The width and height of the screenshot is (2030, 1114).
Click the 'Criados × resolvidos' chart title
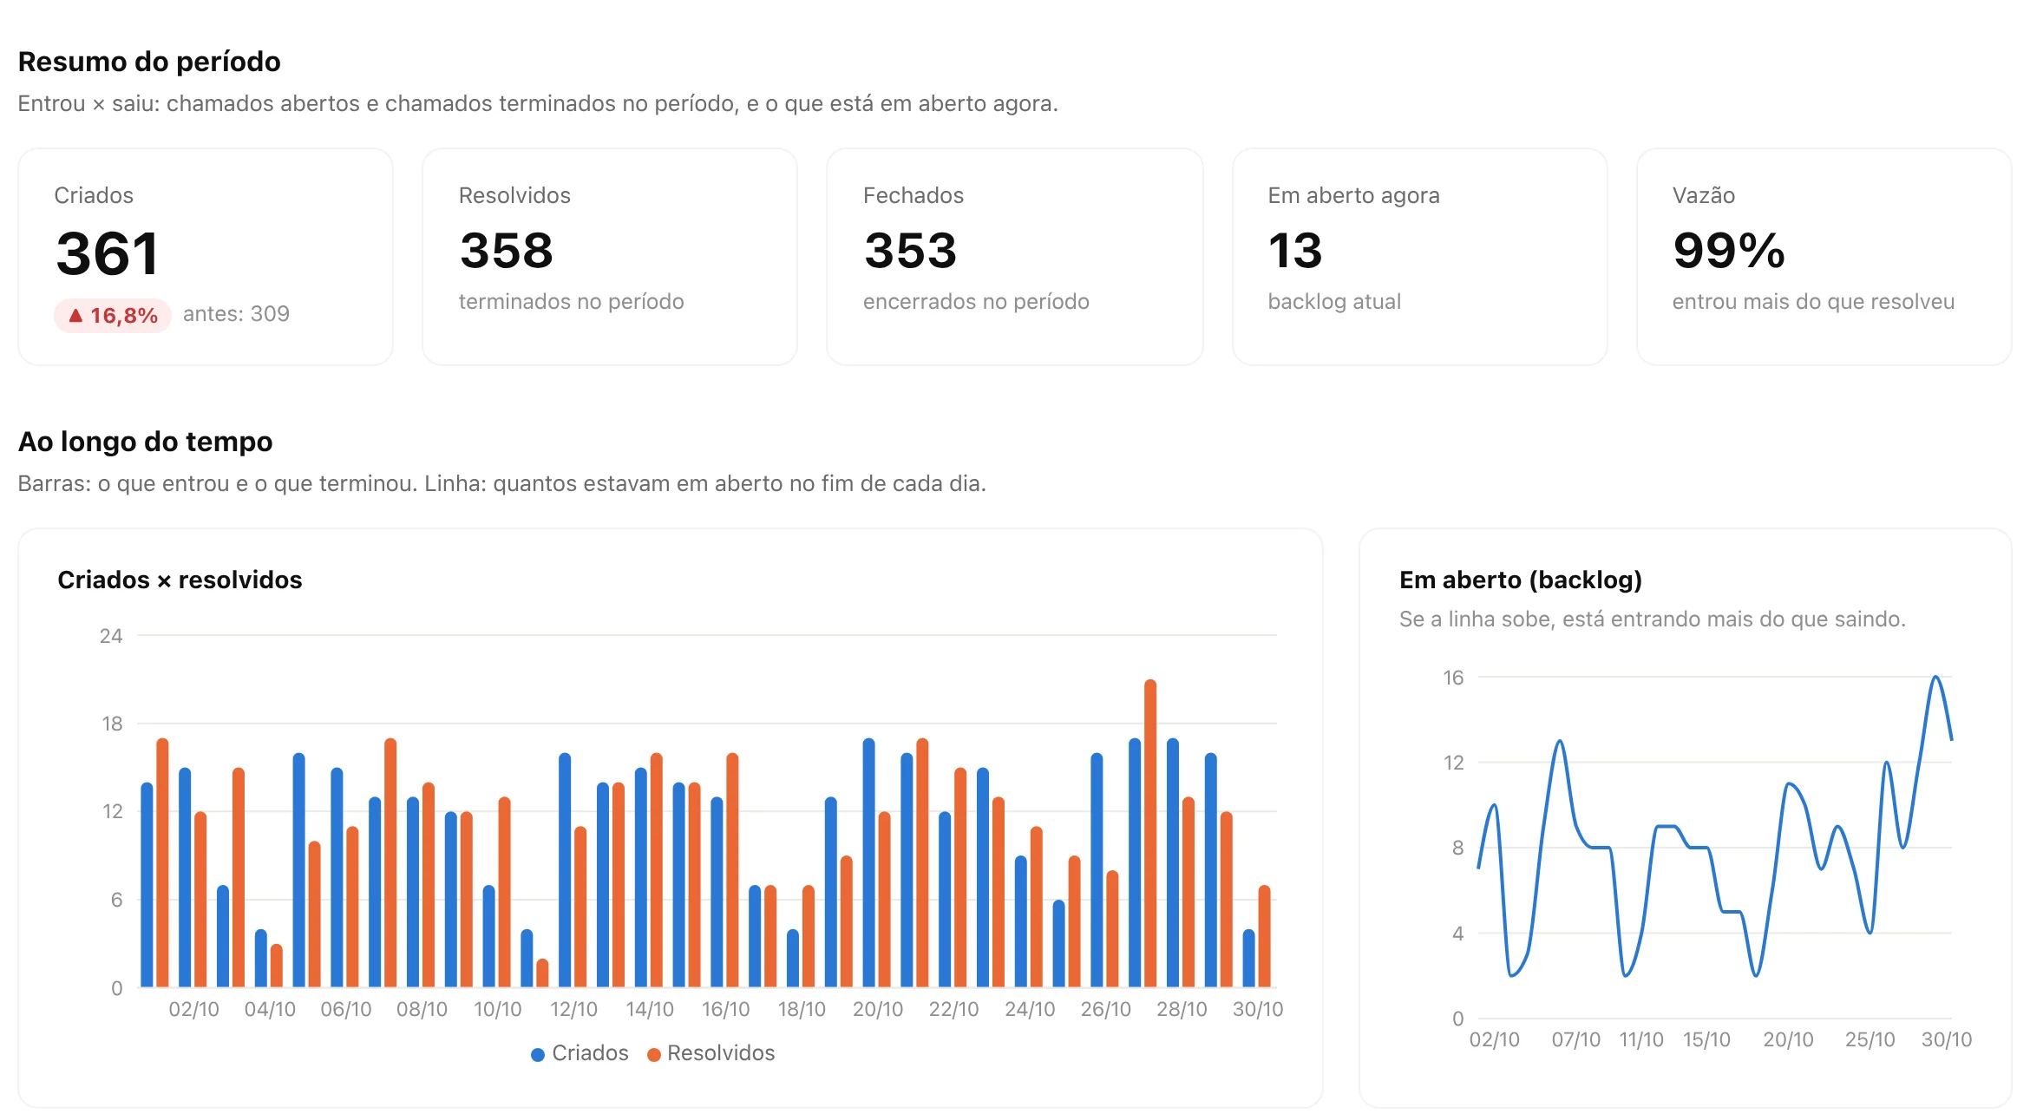[x=180, y=580]
